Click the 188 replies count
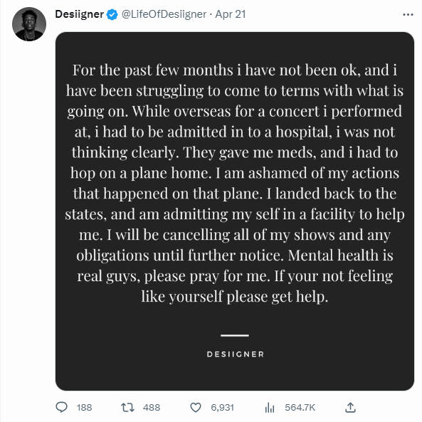422x422 pixels. (x=84, y=408)
